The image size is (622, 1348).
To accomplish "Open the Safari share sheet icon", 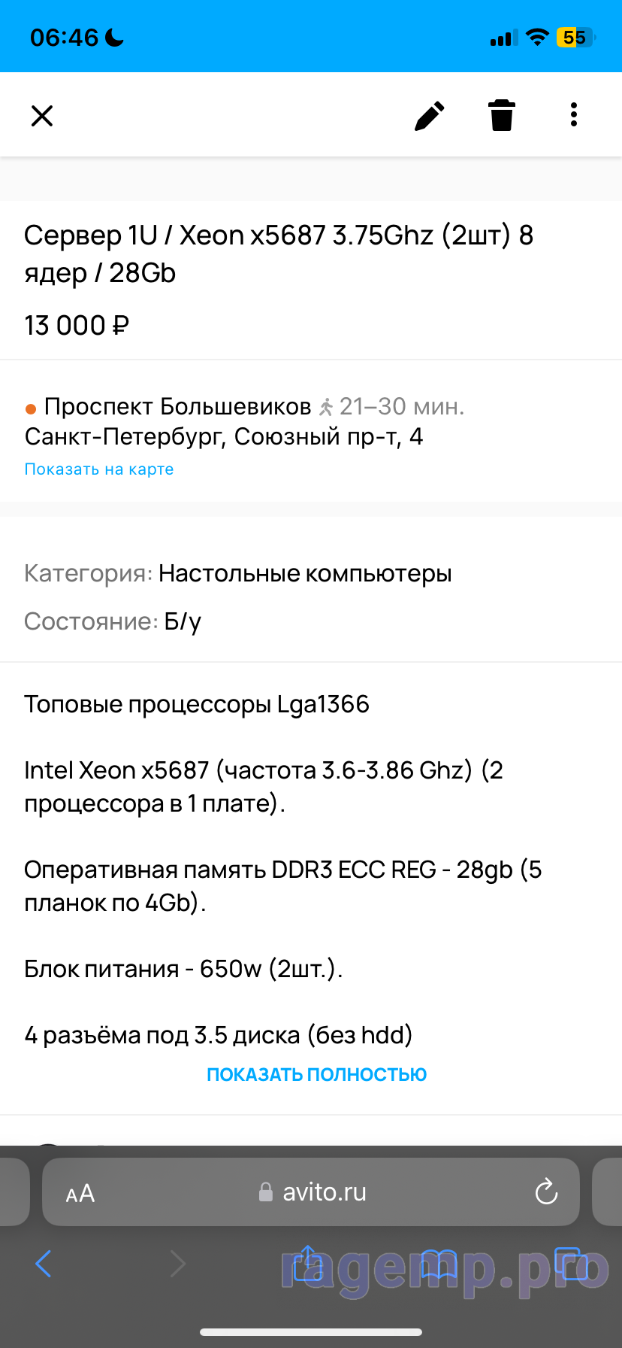I will pos(308,1262).
